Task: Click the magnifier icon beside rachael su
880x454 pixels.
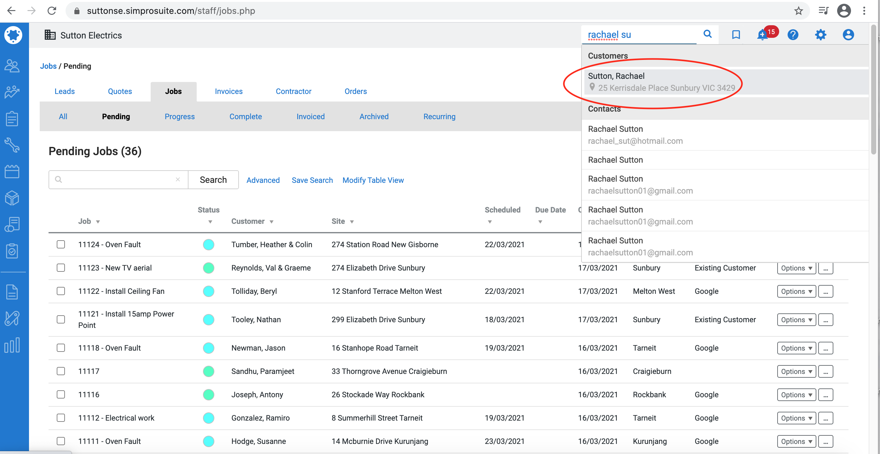Action: [707, 34]
